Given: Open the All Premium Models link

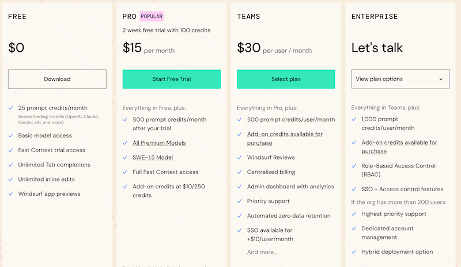Looking at the screenshot, I should [x=158, y=142].
